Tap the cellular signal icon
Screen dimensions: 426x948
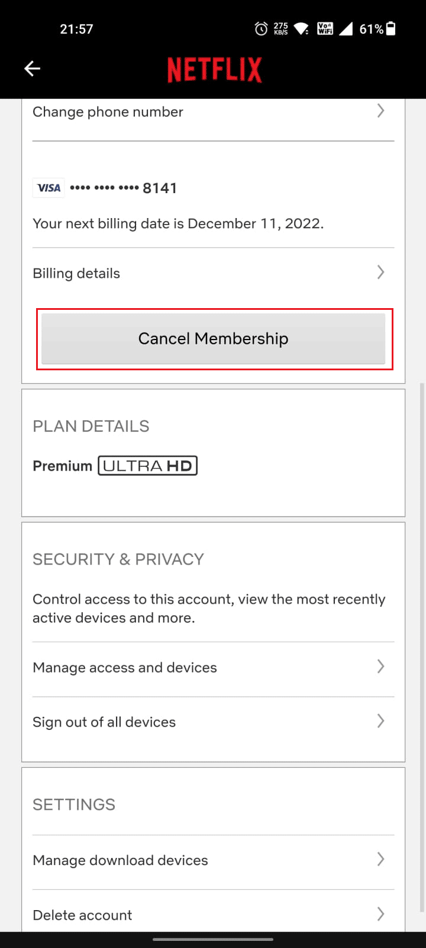[346, 28]
